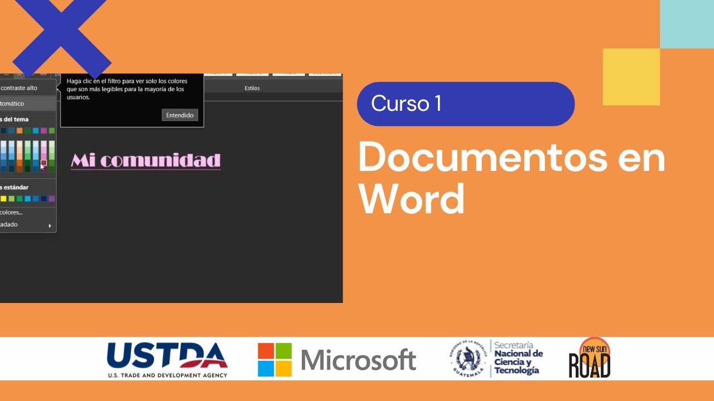Screen dimensions: 714x401
Task: Click the 'del tema' colors section header
Action: click(x=15, y=119)
